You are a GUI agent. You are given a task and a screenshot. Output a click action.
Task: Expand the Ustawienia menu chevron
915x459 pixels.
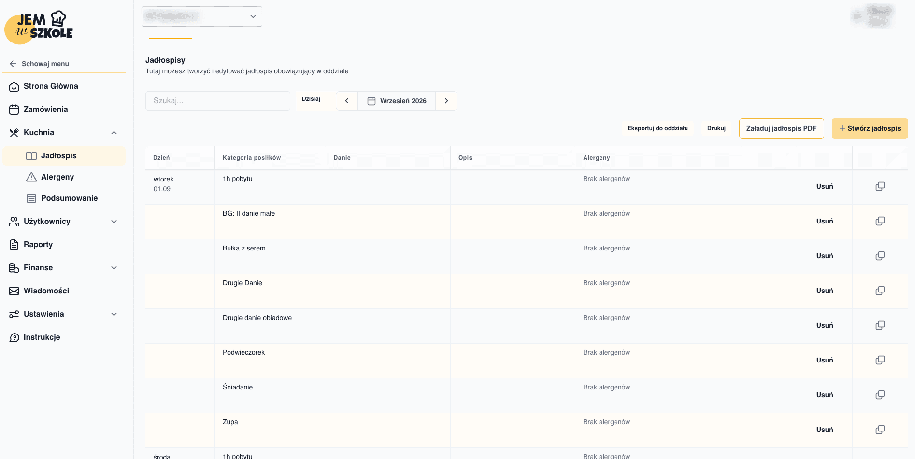tap(114, 314)
